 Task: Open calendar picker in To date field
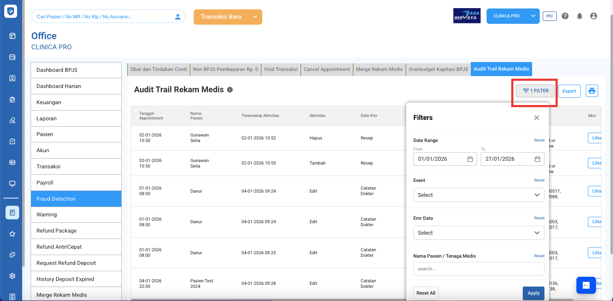point(537,159)
